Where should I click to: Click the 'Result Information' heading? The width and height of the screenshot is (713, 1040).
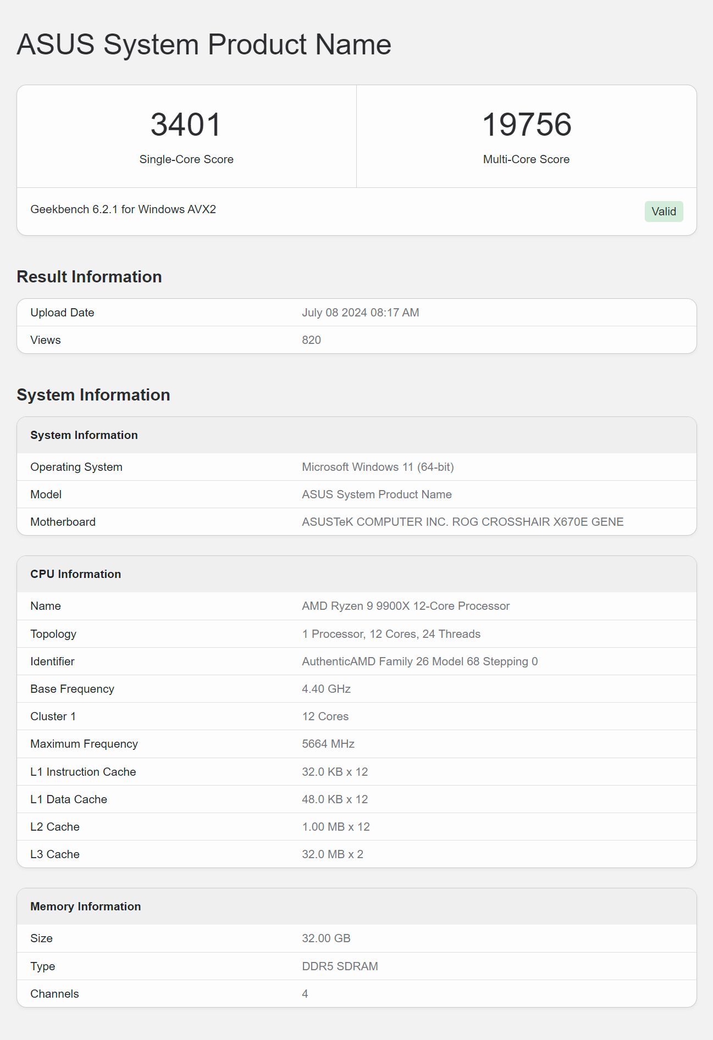click(x=89, y=276)
